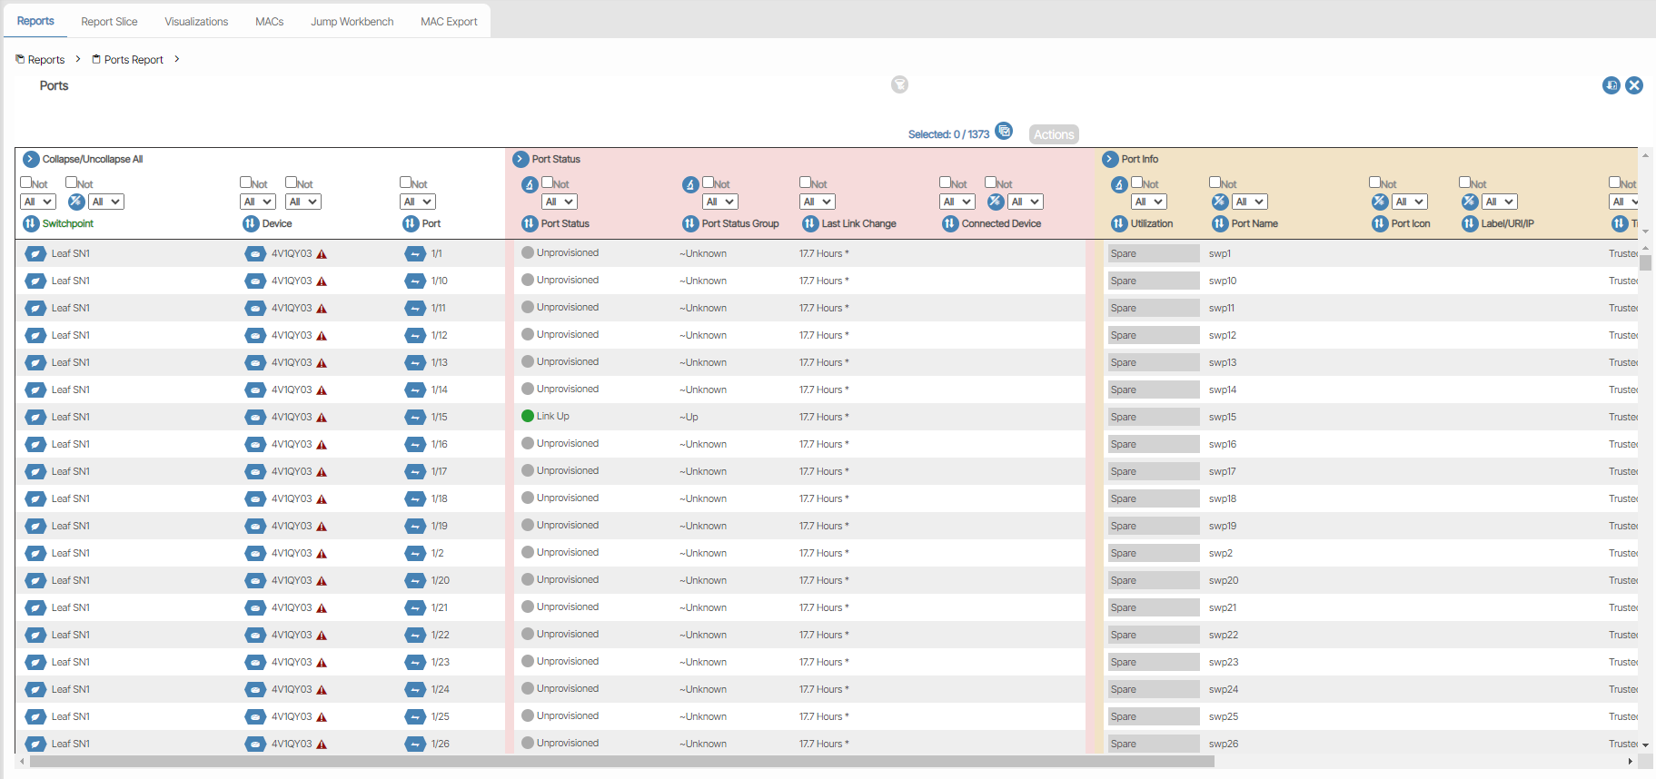
Task: Open the All dropdown above Utilization
Action: tap(1149, 202)
